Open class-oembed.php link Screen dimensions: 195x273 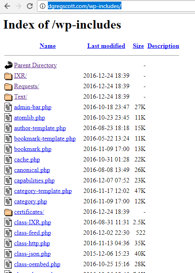(37, 264)
